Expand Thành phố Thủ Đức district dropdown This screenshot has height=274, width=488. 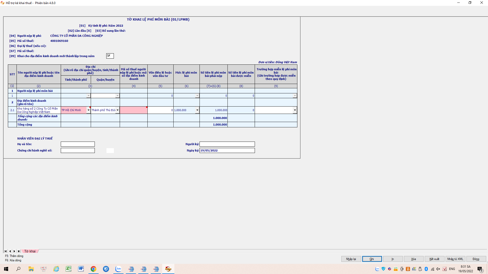(x=117, y=110)
